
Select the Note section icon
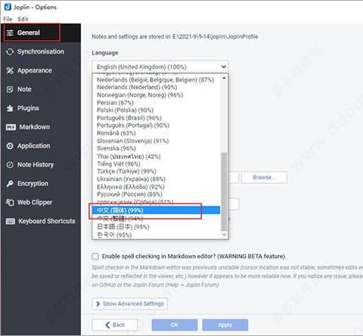click(10, 89)
